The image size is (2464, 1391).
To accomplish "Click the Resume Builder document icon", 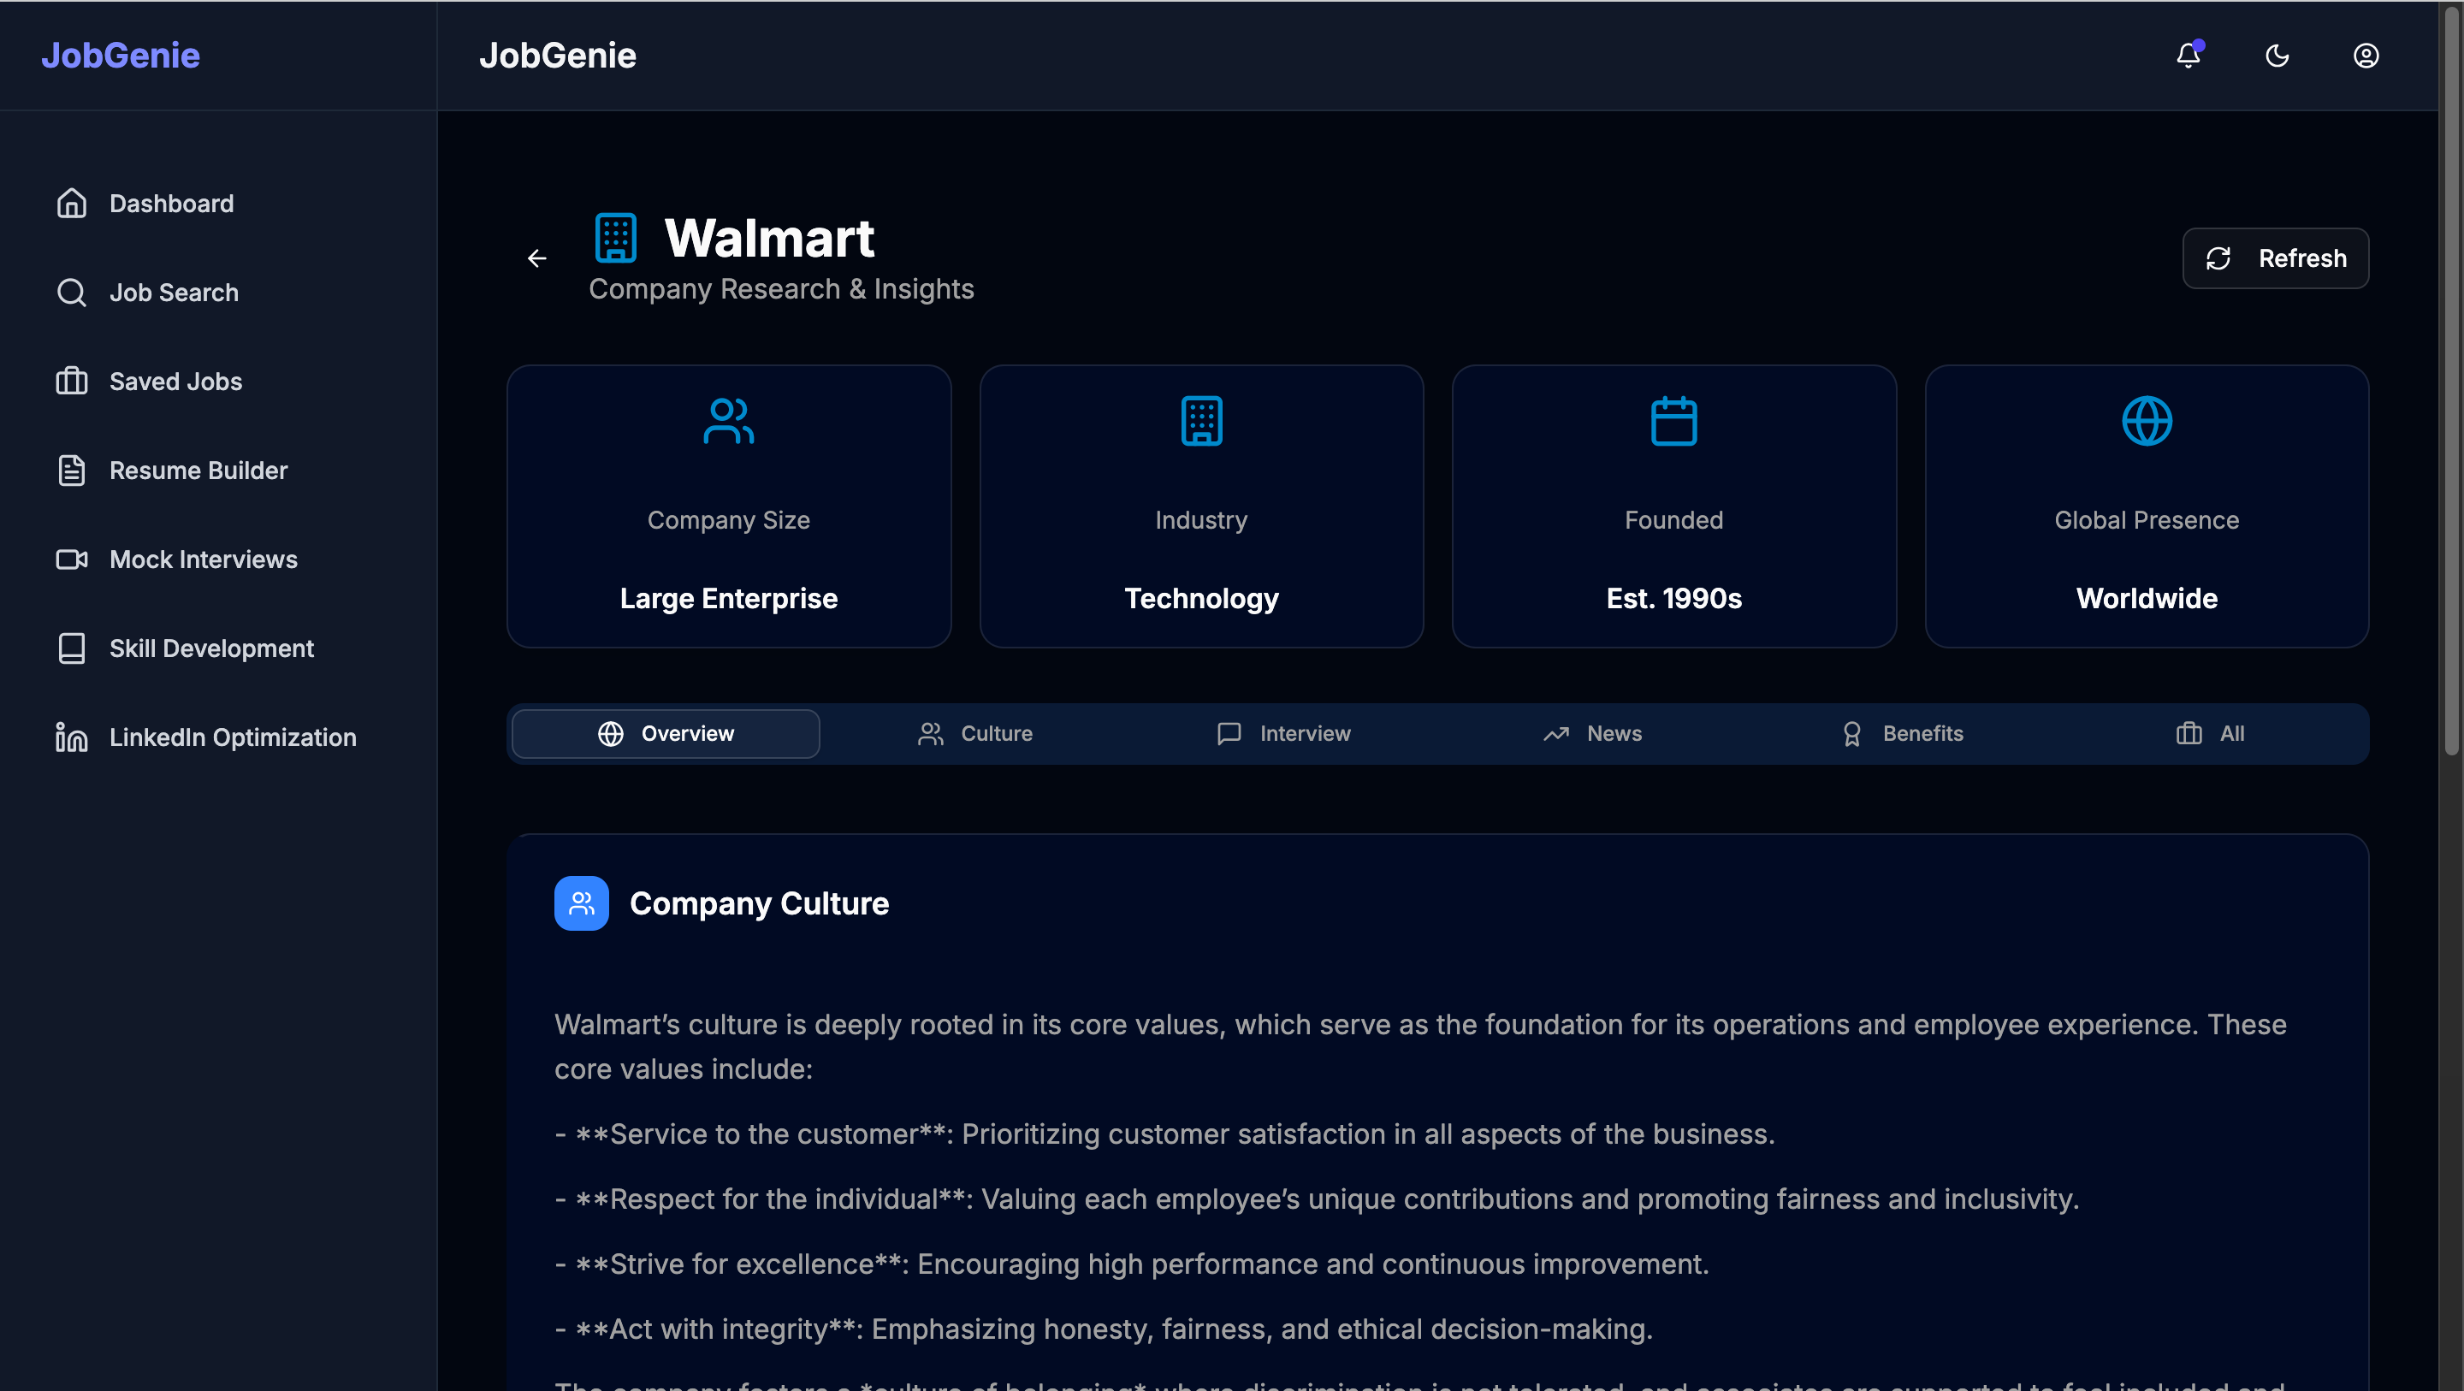I will click(x=72, y=470).
